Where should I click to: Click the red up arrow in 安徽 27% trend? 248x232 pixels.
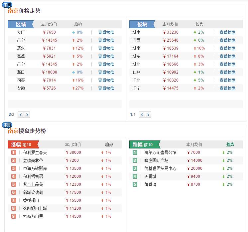coord(73,88)
